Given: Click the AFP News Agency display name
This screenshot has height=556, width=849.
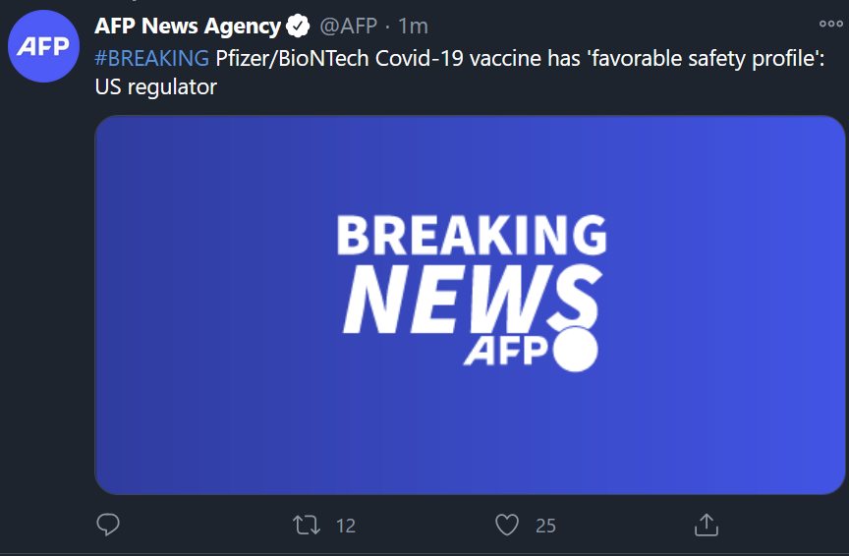Looking at the screenshot, I should click(187, 27).
